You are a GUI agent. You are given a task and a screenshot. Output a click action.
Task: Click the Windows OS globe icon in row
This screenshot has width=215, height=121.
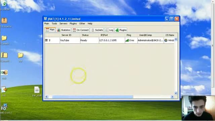pos(166,40)
